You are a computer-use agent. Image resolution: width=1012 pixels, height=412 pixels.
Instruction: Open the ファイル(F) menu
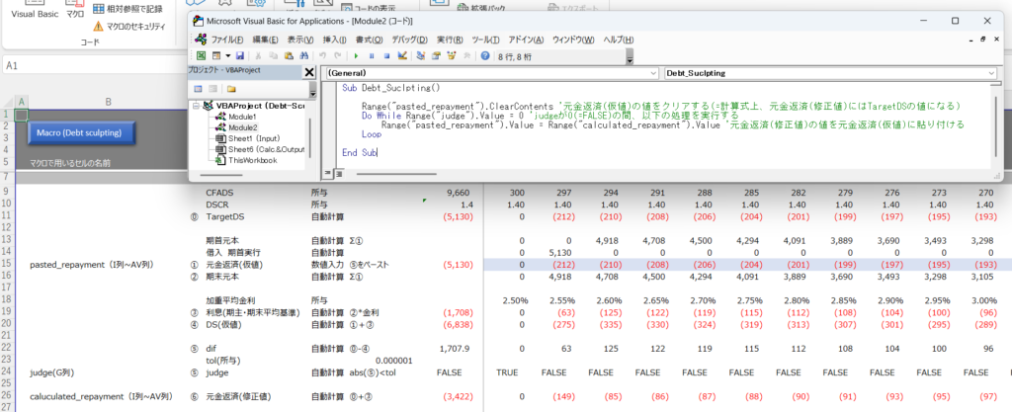click(227, 39)
